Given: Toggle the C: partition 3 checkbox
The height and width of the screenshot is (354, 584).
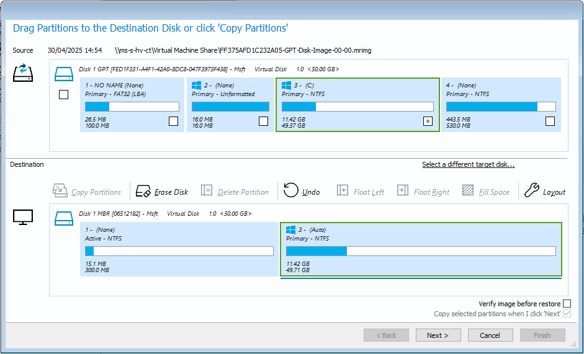Looking at the screenshot, I should coord(428,122).
